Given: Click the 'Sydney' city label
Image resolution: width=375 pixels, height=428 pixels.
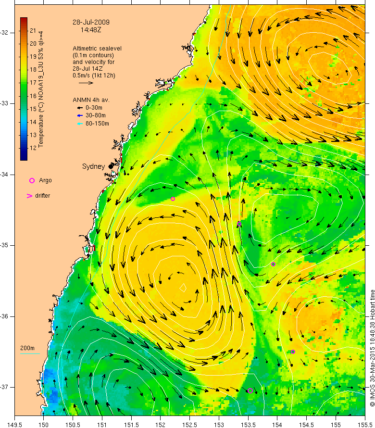Looking at the screenshot, I should [93, 166].
